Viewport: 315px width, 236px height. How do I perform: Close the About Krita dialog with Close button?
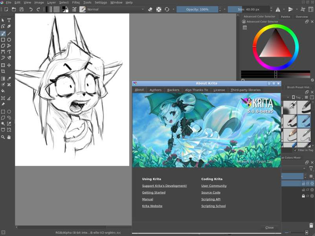[269, 228]
